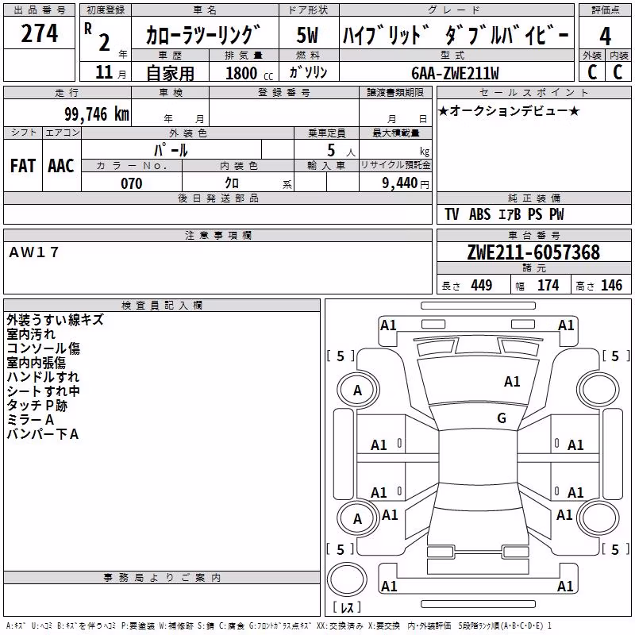Select inspector note タッチP跡

37,406
